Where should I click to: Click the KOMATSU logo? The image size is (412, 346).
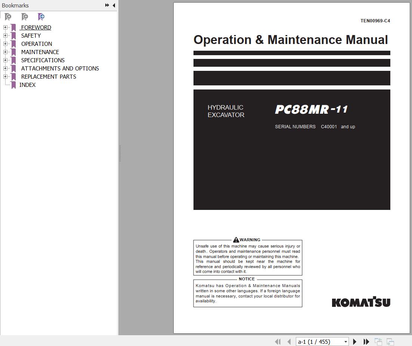(361, 302)
